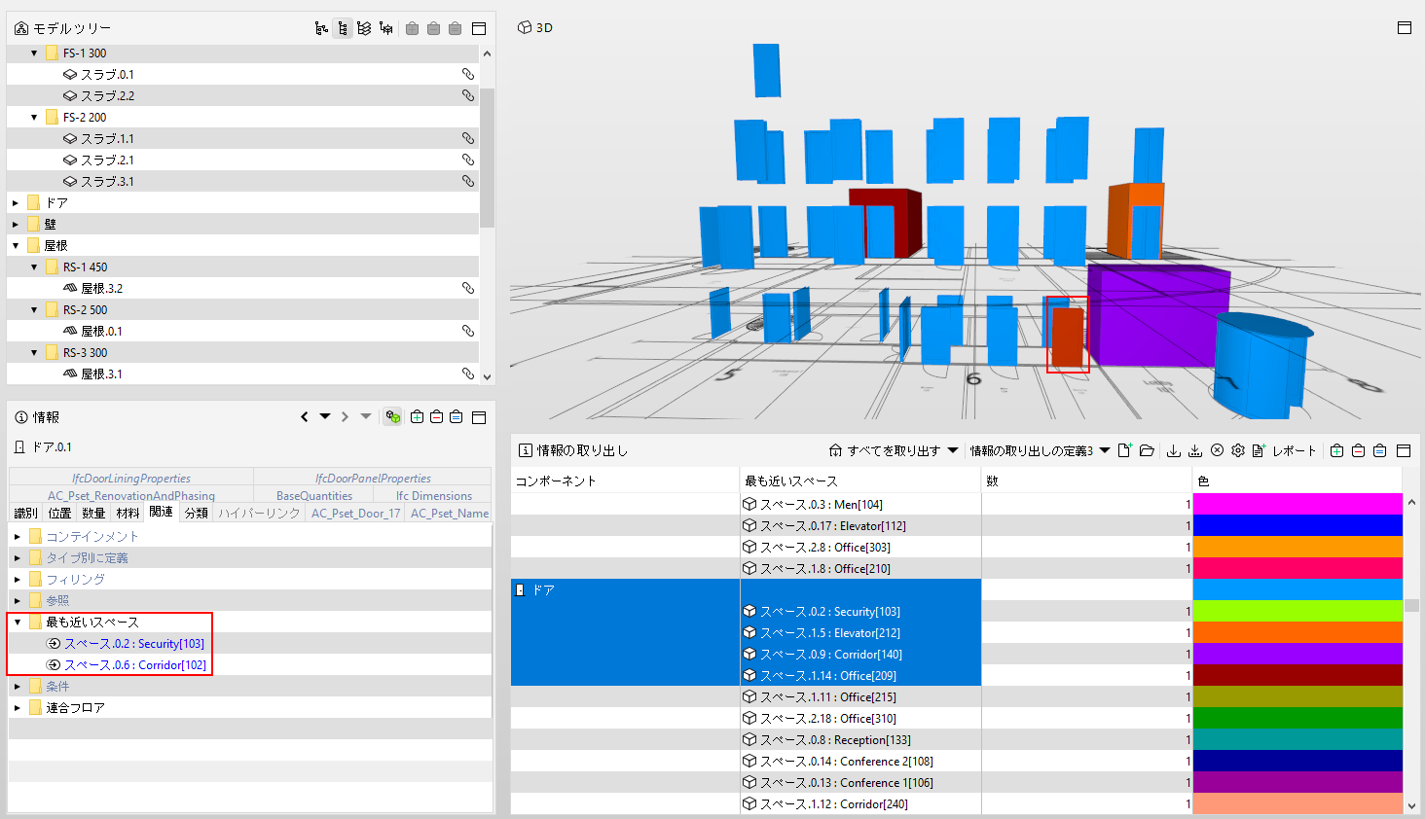Image resolution: width=1425 pixels, height=819 pixels.
Task: Select the orange-red door highlighted in 3D view
Action: 1068,337
